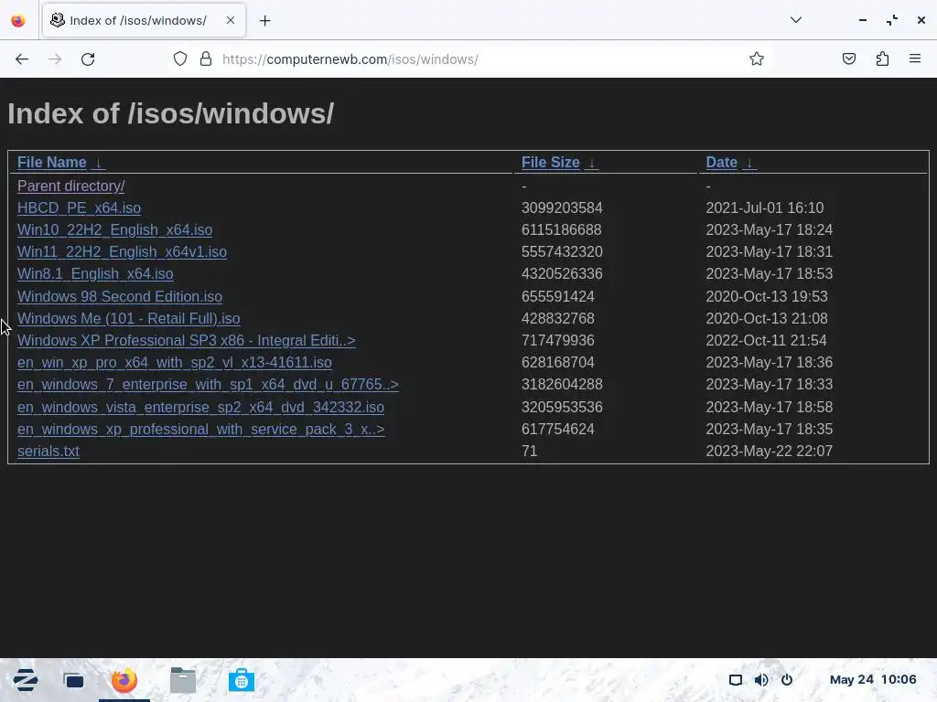Open Parent directory/ link
Viewport: 937px width, 702px height.
71,186
